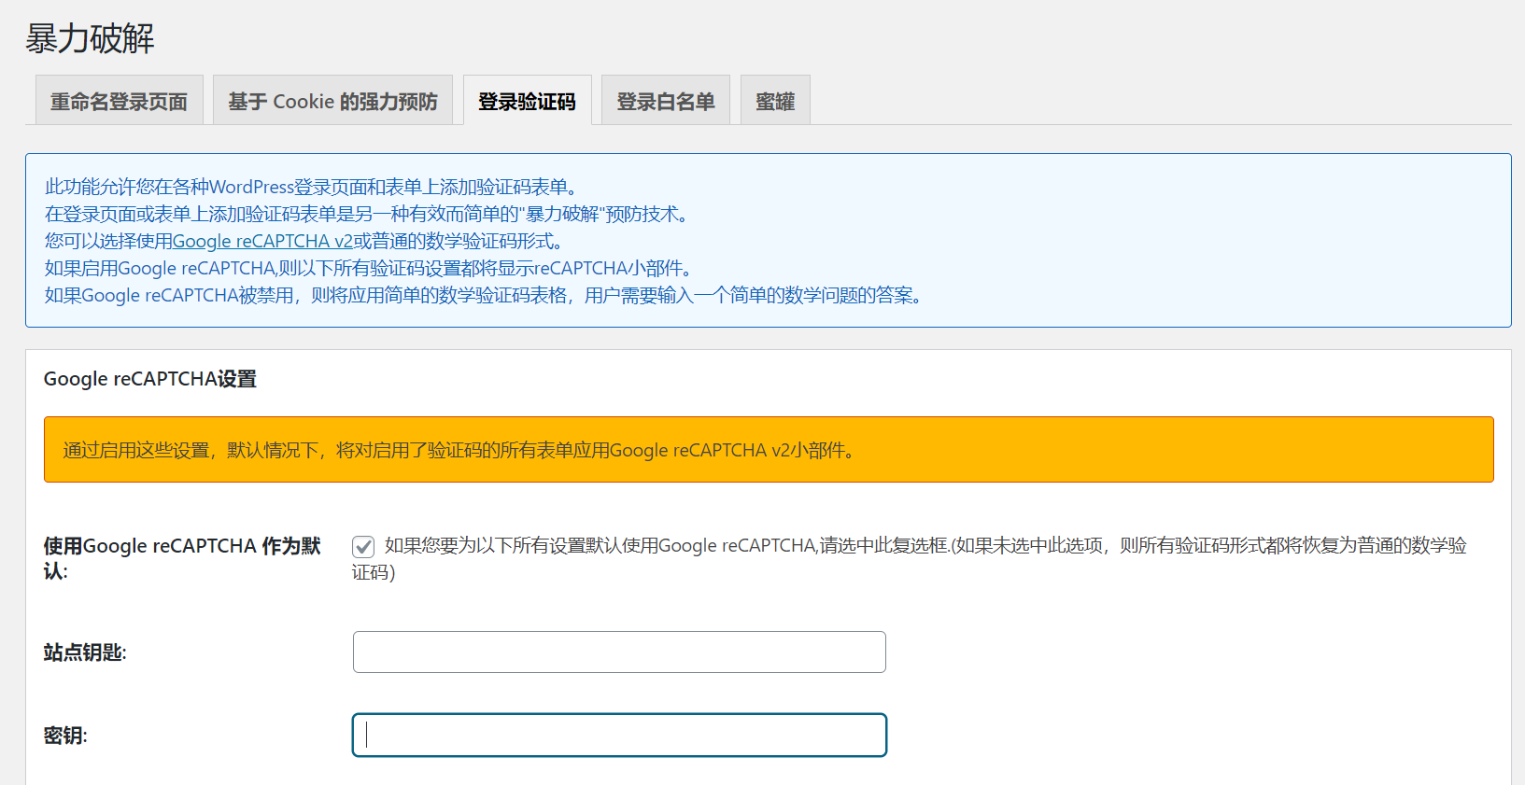The height and width of the screenshot is (785, 1525).
Task: Click the checkbox description starting 如果您要为以下所有设置
Action: coord(925,546)
